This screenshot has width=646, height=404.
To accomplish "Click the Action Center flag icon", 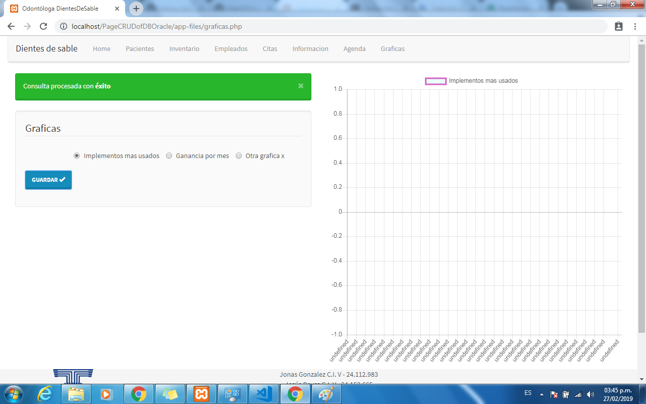I will click(x=554, y=394).
